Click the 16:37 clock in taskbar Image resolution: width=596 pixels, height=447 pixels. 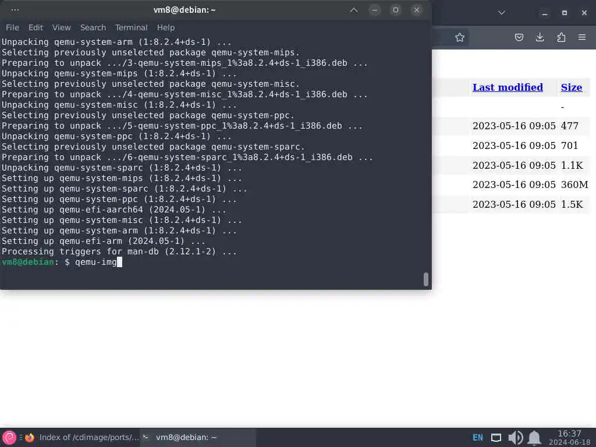click(569, 434)
